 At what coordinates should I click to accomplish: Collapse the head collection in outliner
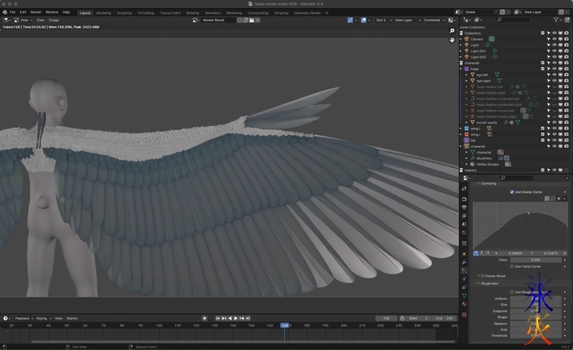tap(461, 69)
